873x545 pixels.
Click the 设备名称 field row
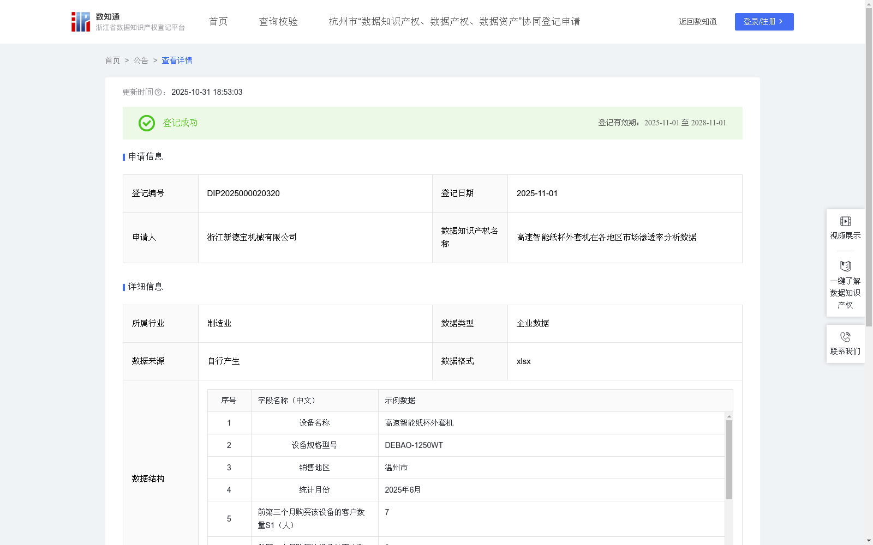click(x=466, y=423)
